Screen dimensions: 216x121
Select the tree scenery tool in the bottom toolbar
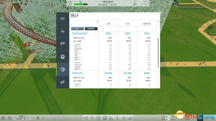click(x=92, y=118)
